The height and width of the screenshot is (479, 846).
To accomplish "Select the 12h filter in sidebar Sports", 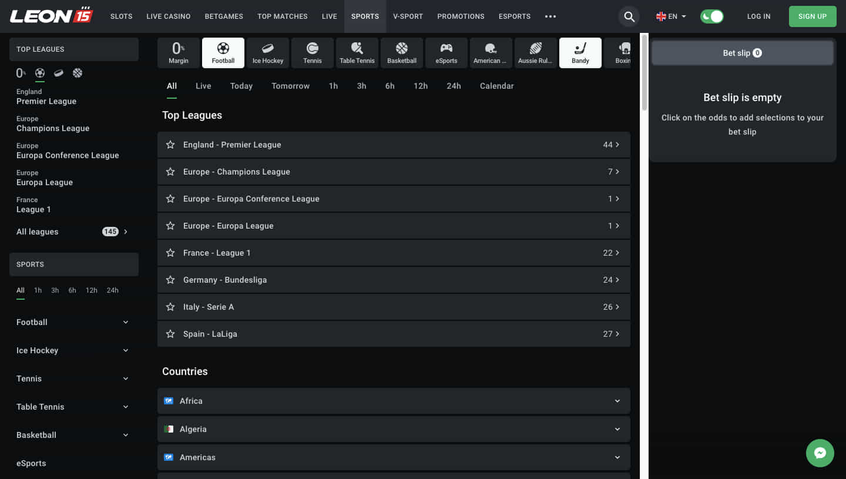I will click(91, 290).
